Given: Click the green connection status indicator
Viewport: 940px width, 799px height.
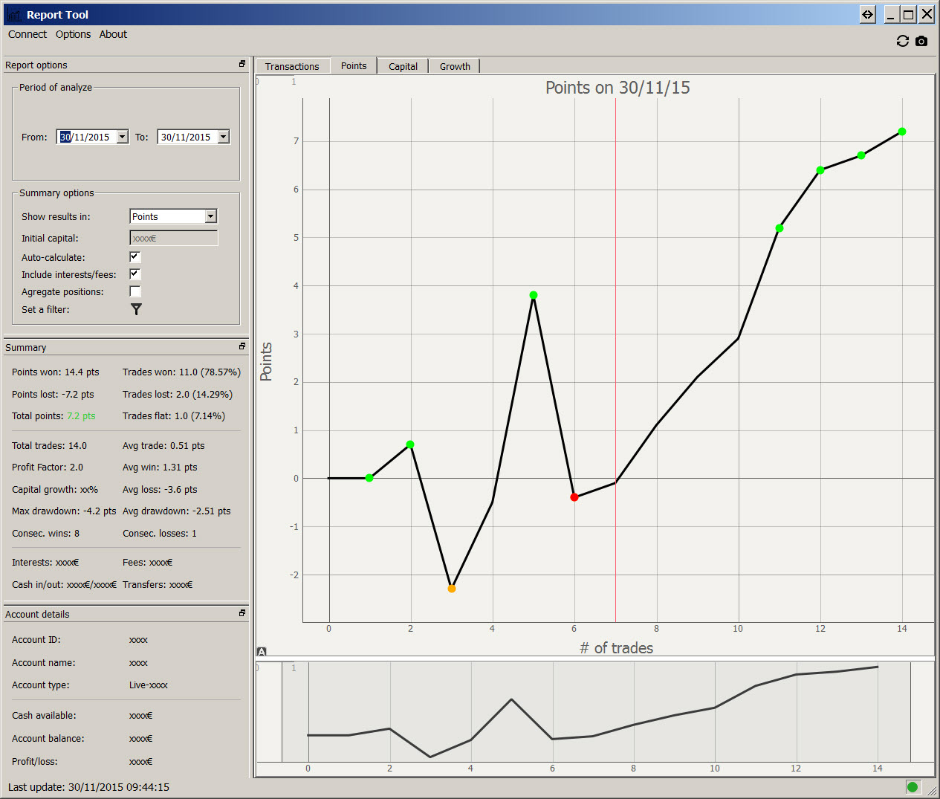Looking at the screenshot, I should coord(913,787).
